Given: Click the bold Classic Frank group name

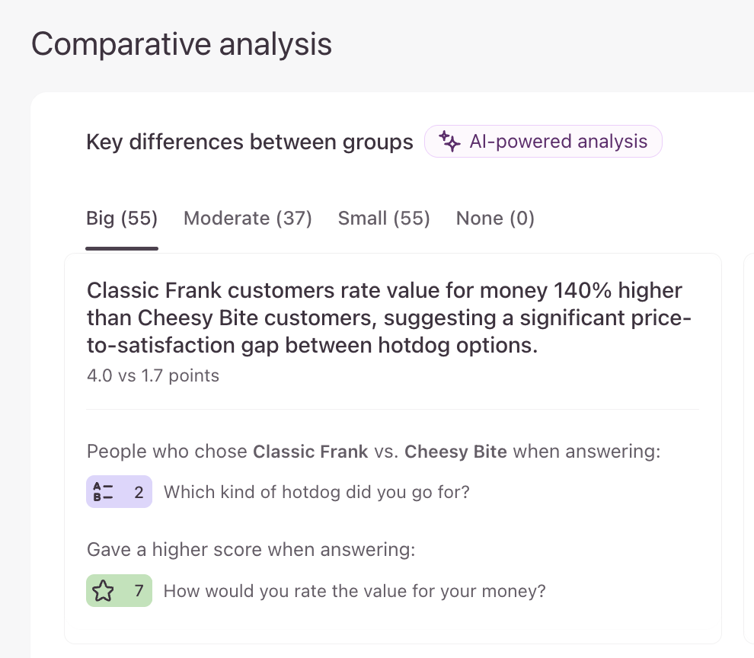Looking at the screenshot, I should 310,452.
